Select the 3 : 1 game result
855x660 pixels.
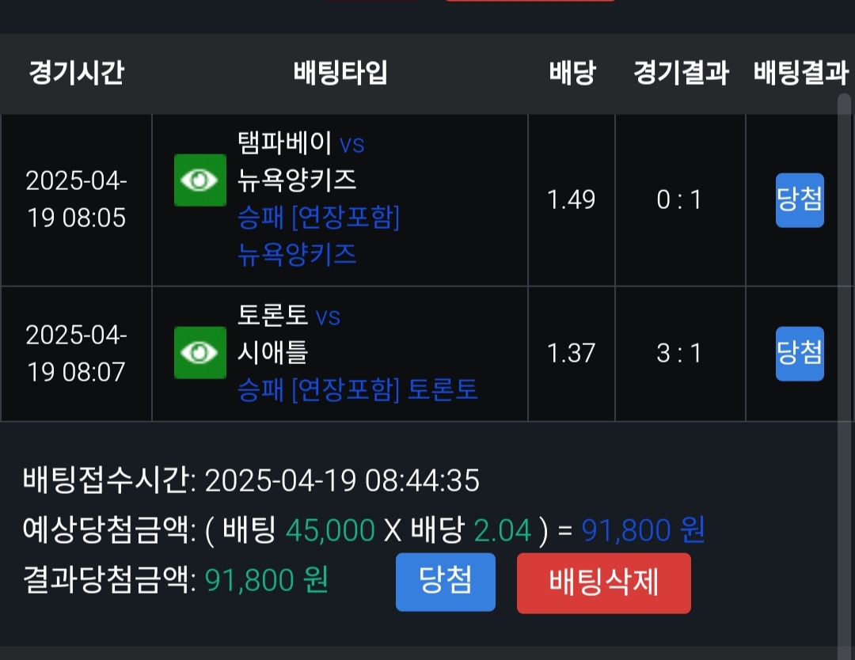click(x=679, y=353)
